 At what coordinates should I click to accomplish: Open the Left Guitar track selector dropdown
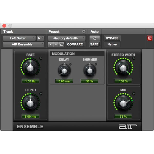click(19, 38)
